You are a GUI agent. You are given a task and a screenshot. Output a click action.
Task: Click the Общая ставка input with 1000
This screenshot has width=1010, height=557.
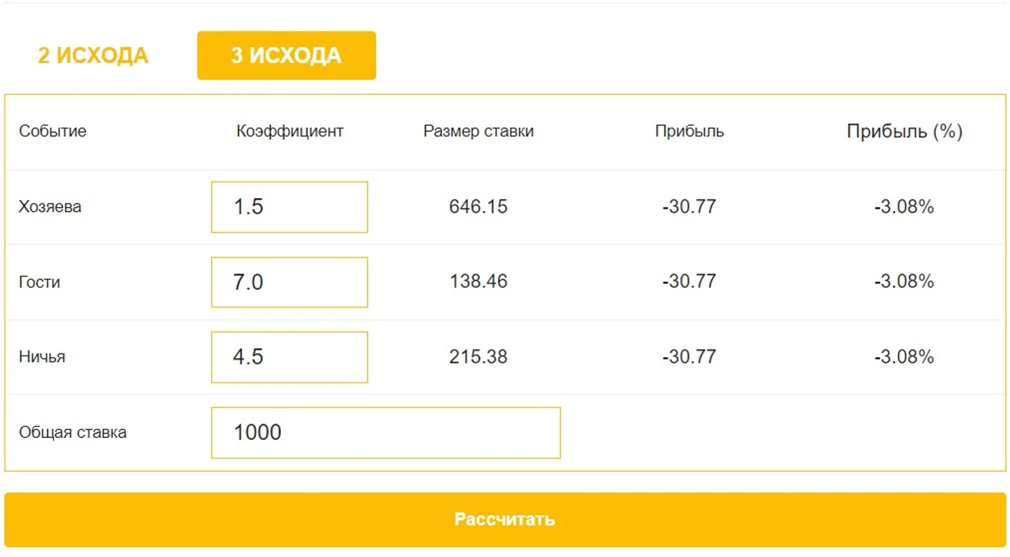(x=385, y=432)
